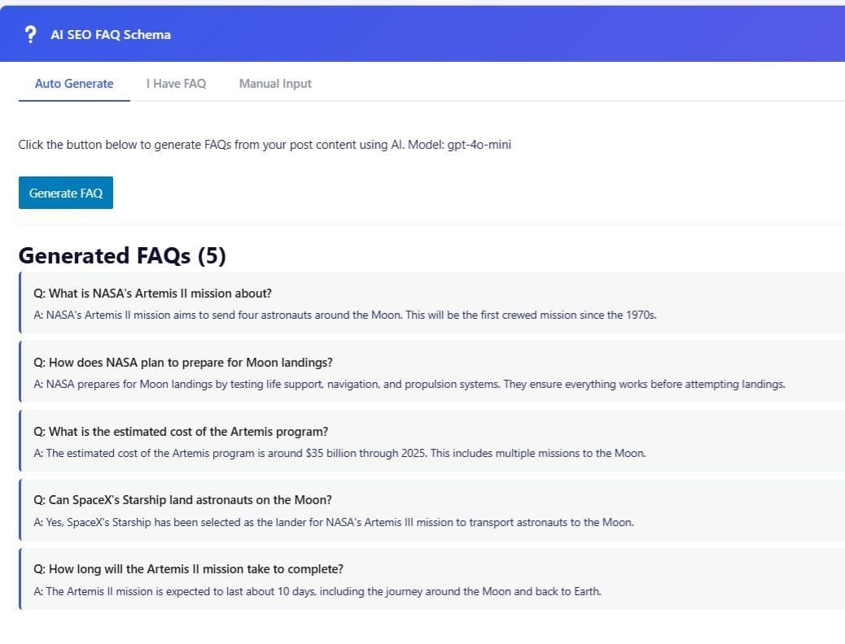Click the answer about four astronauts

pyautogui.click(x=345, y=315)
